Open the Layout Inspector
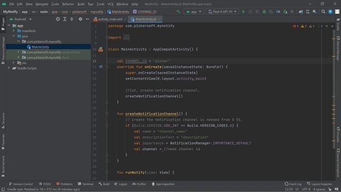 [320, 184]
